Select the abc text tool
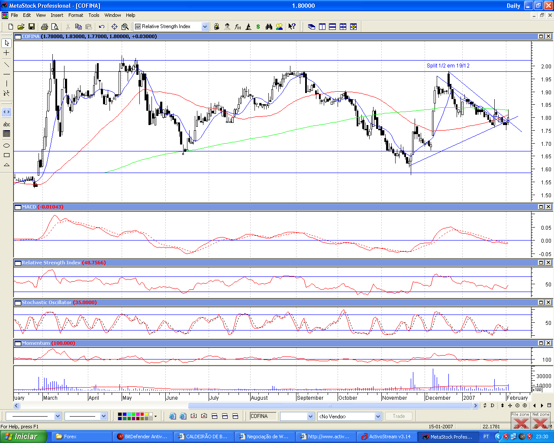554x443 pixels. tap(6, 125)
